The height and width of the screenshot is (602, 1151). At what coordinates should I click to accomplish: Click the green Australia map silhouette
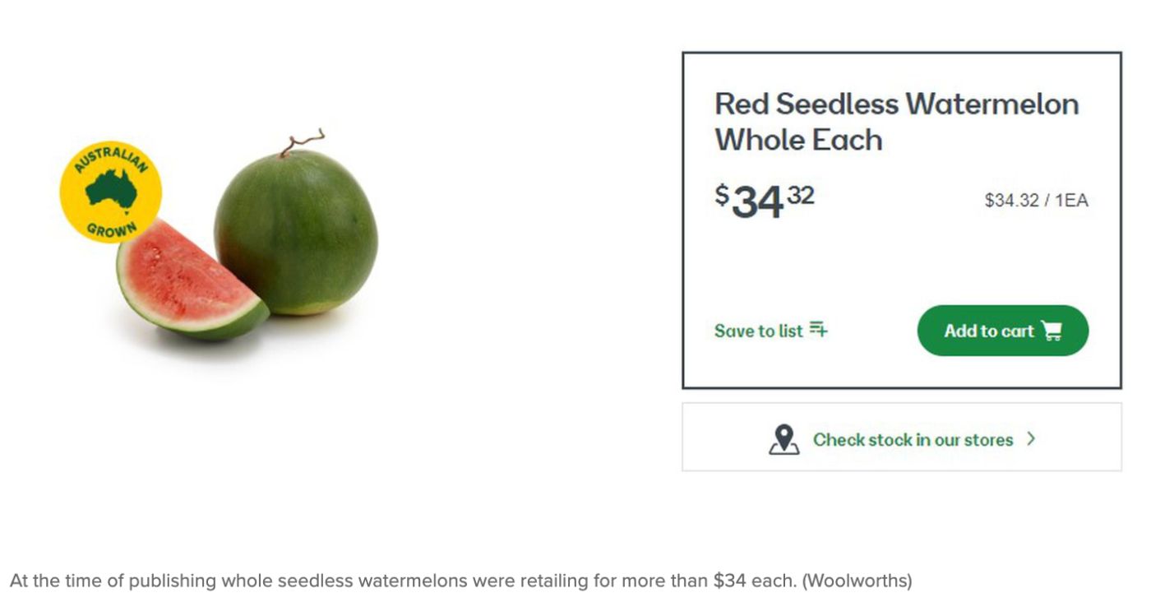pyautogui.click(x=111, y=189)
